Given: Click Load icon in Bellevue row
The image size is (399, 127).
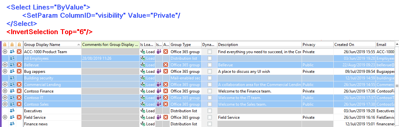Looking at the screenshot, I should click(x=143, y=65).
